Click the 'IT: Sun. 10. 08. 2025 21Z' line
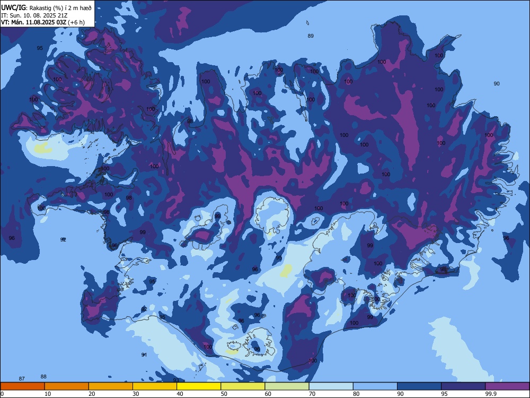 point(34,15)
